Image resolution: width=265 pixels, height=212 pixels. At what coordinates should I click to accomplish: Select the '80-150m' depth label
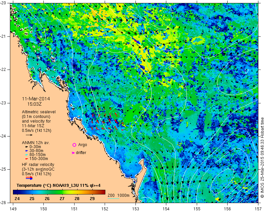pos(37,154)
